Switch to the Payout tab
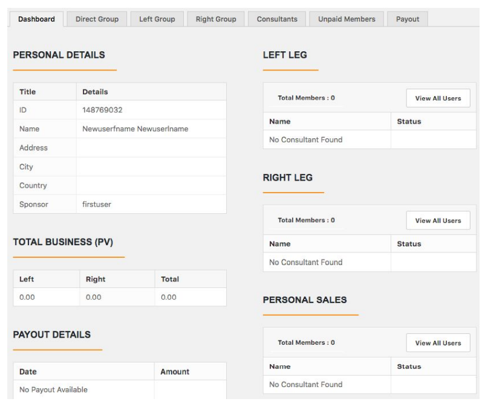 tap(408, 19)
